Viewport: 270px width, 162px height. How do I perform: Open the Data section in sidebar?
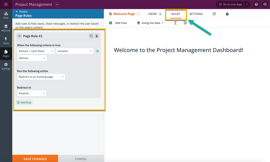click(6, 15)
